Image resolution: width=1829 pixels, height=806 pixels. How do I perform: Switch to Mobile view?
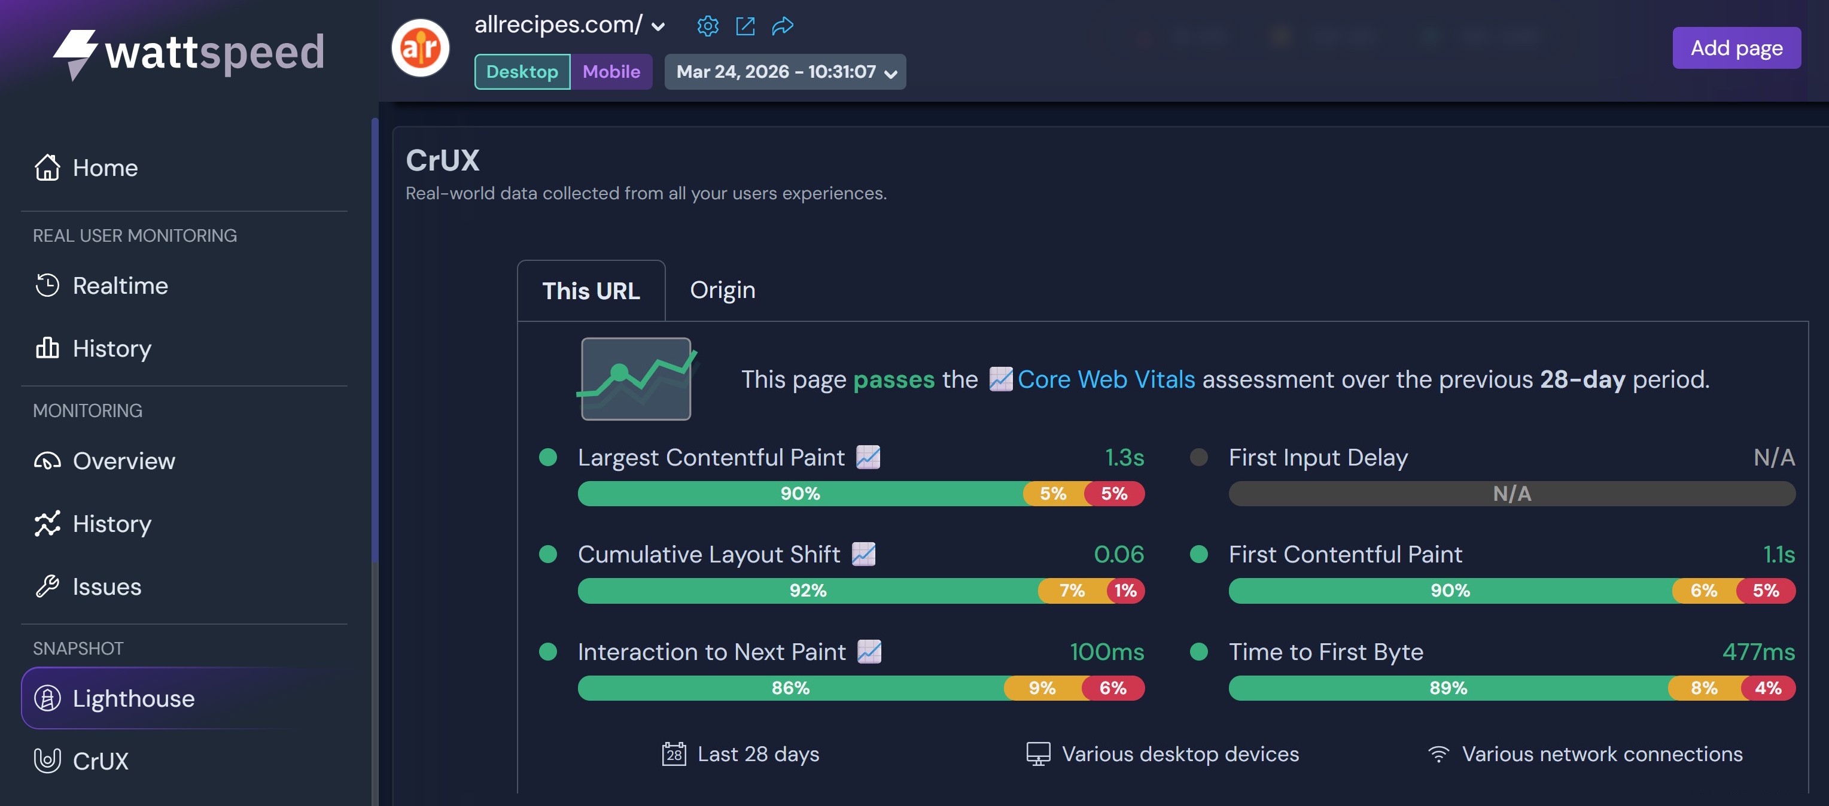[611, 72]
